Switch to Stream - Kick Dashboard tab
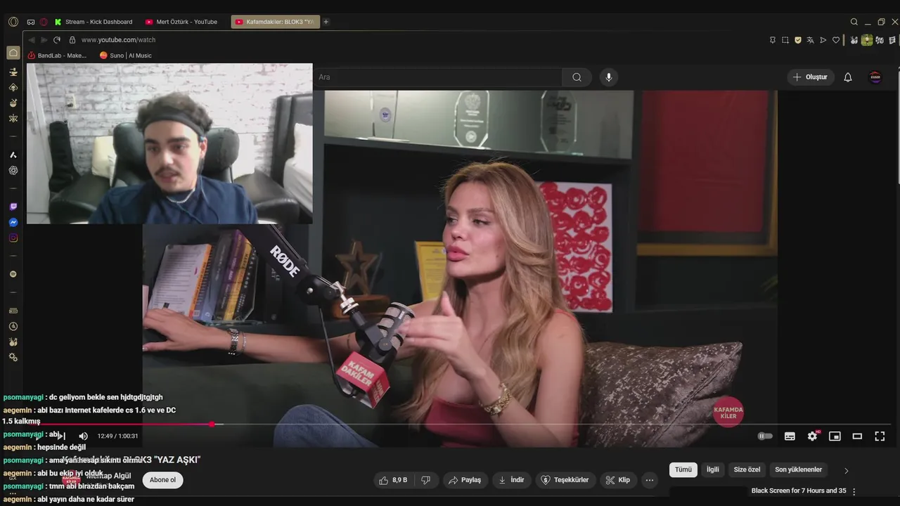The image size is (900, 506). point(94,22)
